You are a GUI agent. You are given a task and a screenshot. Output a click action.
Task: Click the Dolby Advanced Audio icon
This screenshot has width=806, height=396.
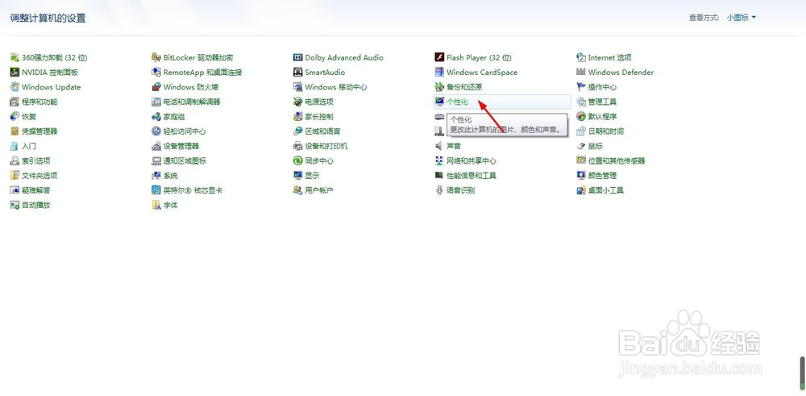click(297, 57)
